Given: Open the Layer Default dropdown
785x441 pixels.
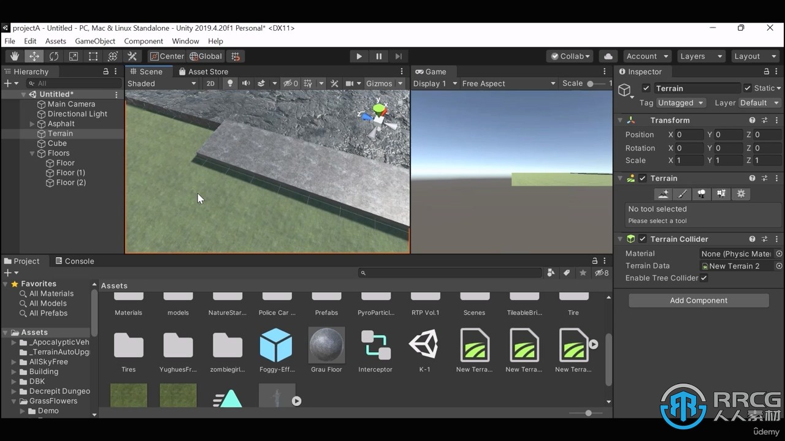Looking at the screenshot, I should (759, 103).
